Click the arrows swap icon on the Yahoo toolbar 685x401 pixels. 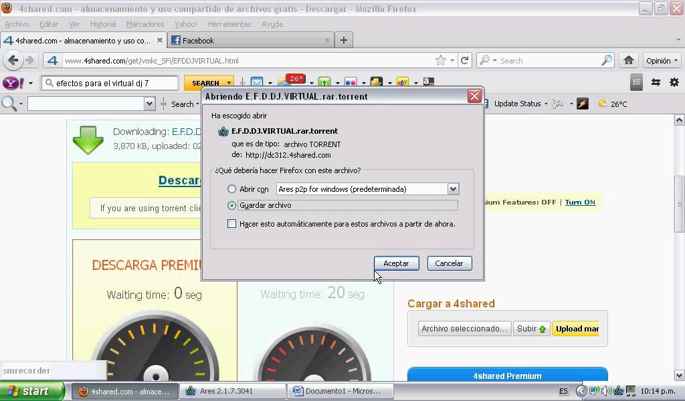(x=656, y=82)
